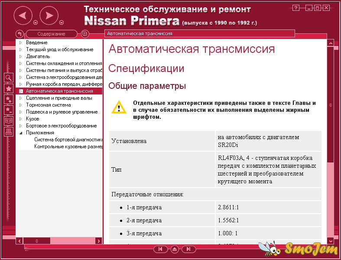Image resolution: width=341 pixels, height=260 pixels.
Task: Expand the Двигатель tree node
Action: 21,57
